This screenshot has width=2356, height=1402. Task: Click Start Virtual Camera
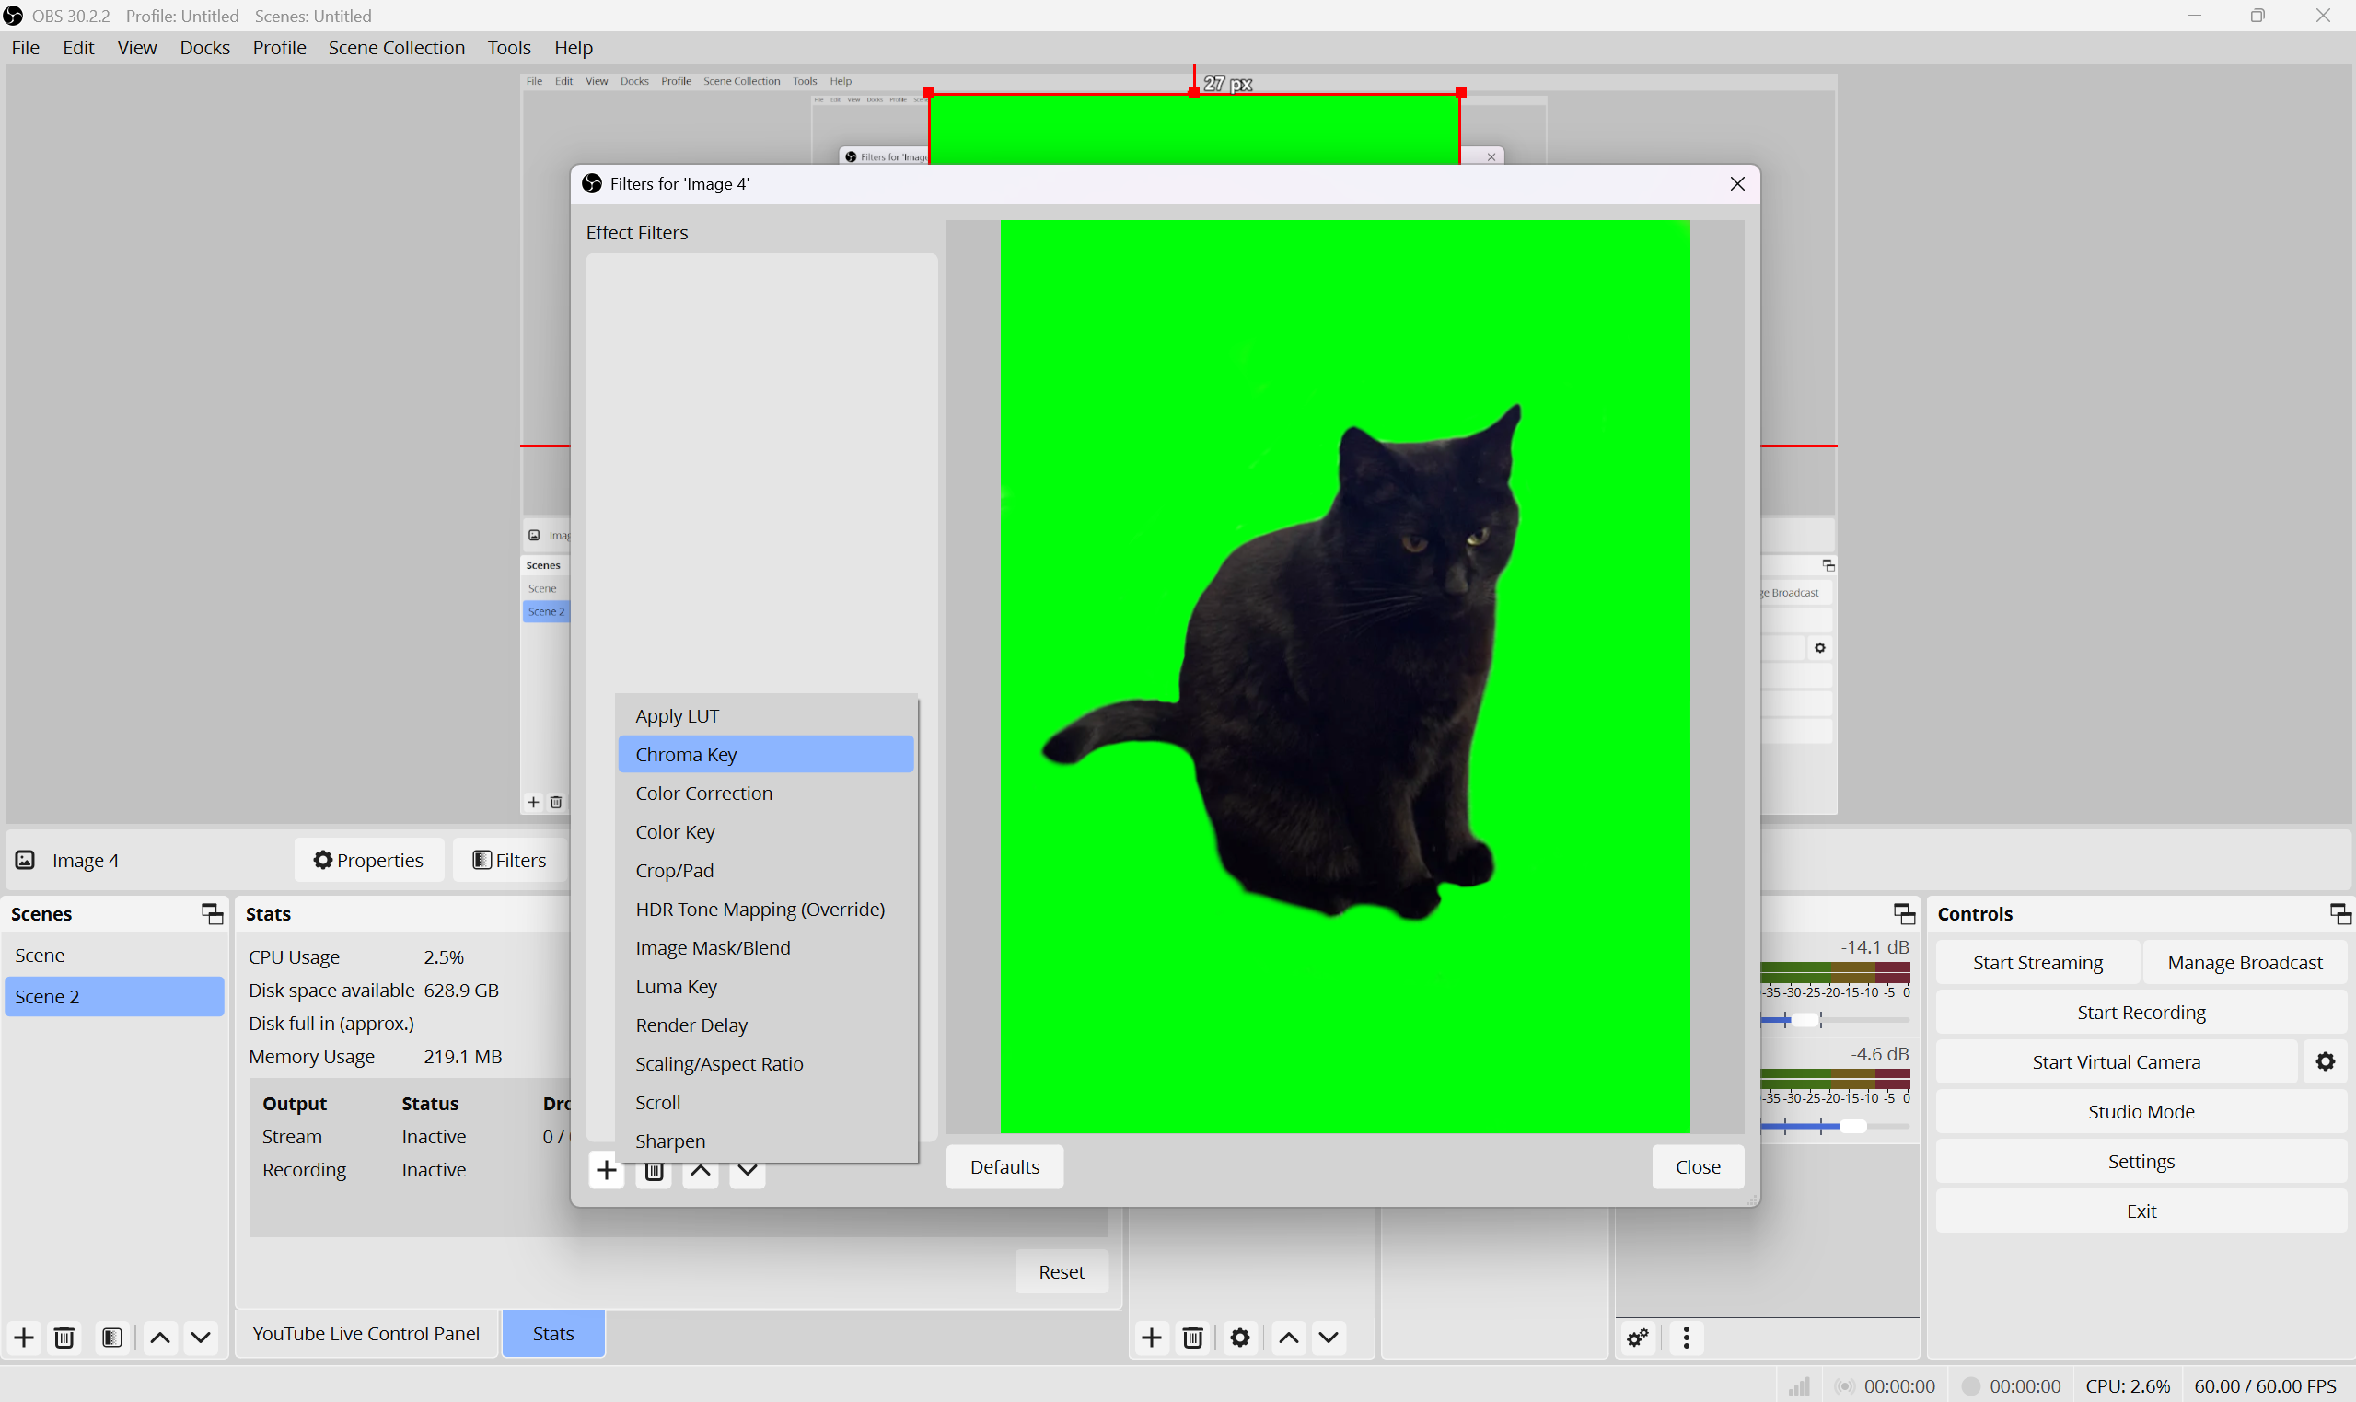tap(2117, 1062)
